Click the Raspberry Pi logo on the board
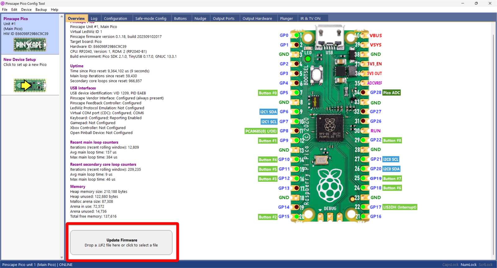Screen dimensions: 497x268 click(x=330, y=186)
